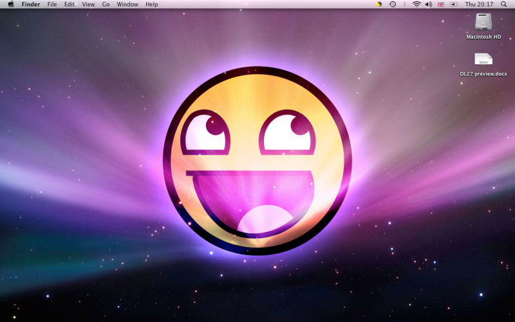
Task: Click the DL27 preview.docx file name
Action: click(483, 74)
